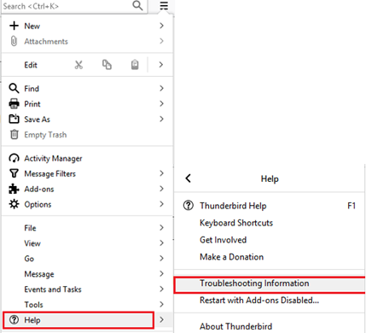366x333 pixels.
Task: Expand the Print submenu arrow
Action: point(161,103)
